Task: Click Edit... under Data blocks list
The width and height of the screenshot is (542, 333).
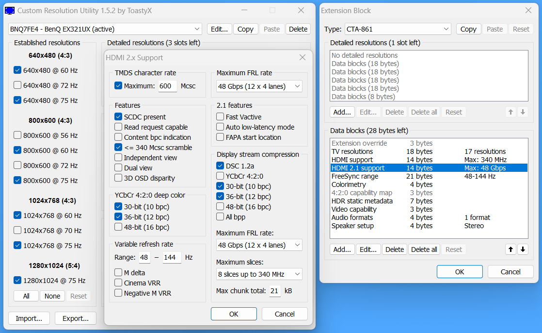Action: coord(368,249)
